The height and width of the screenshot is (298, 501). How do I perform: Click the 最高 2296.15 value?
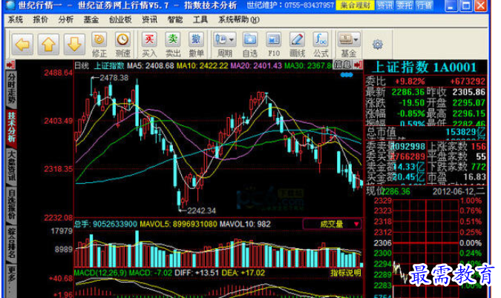469,113
